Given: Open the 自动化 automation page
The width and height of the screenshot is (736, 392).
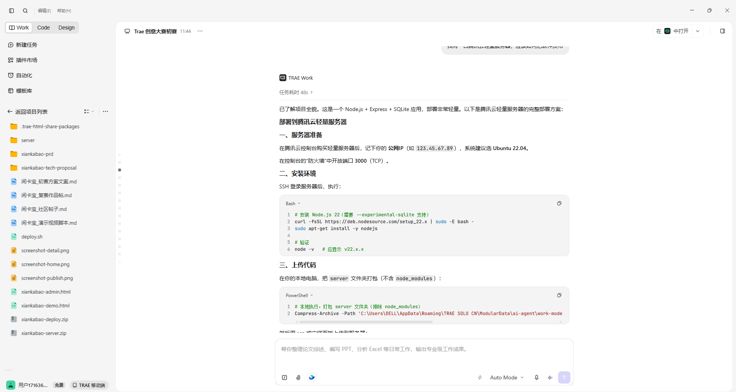Looking at the screenshot, I should coord(20,75).
